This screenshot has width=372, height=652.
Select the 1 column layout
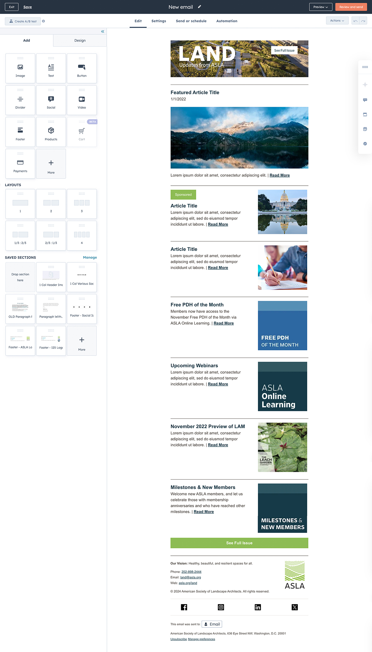(x=20, y=204)
